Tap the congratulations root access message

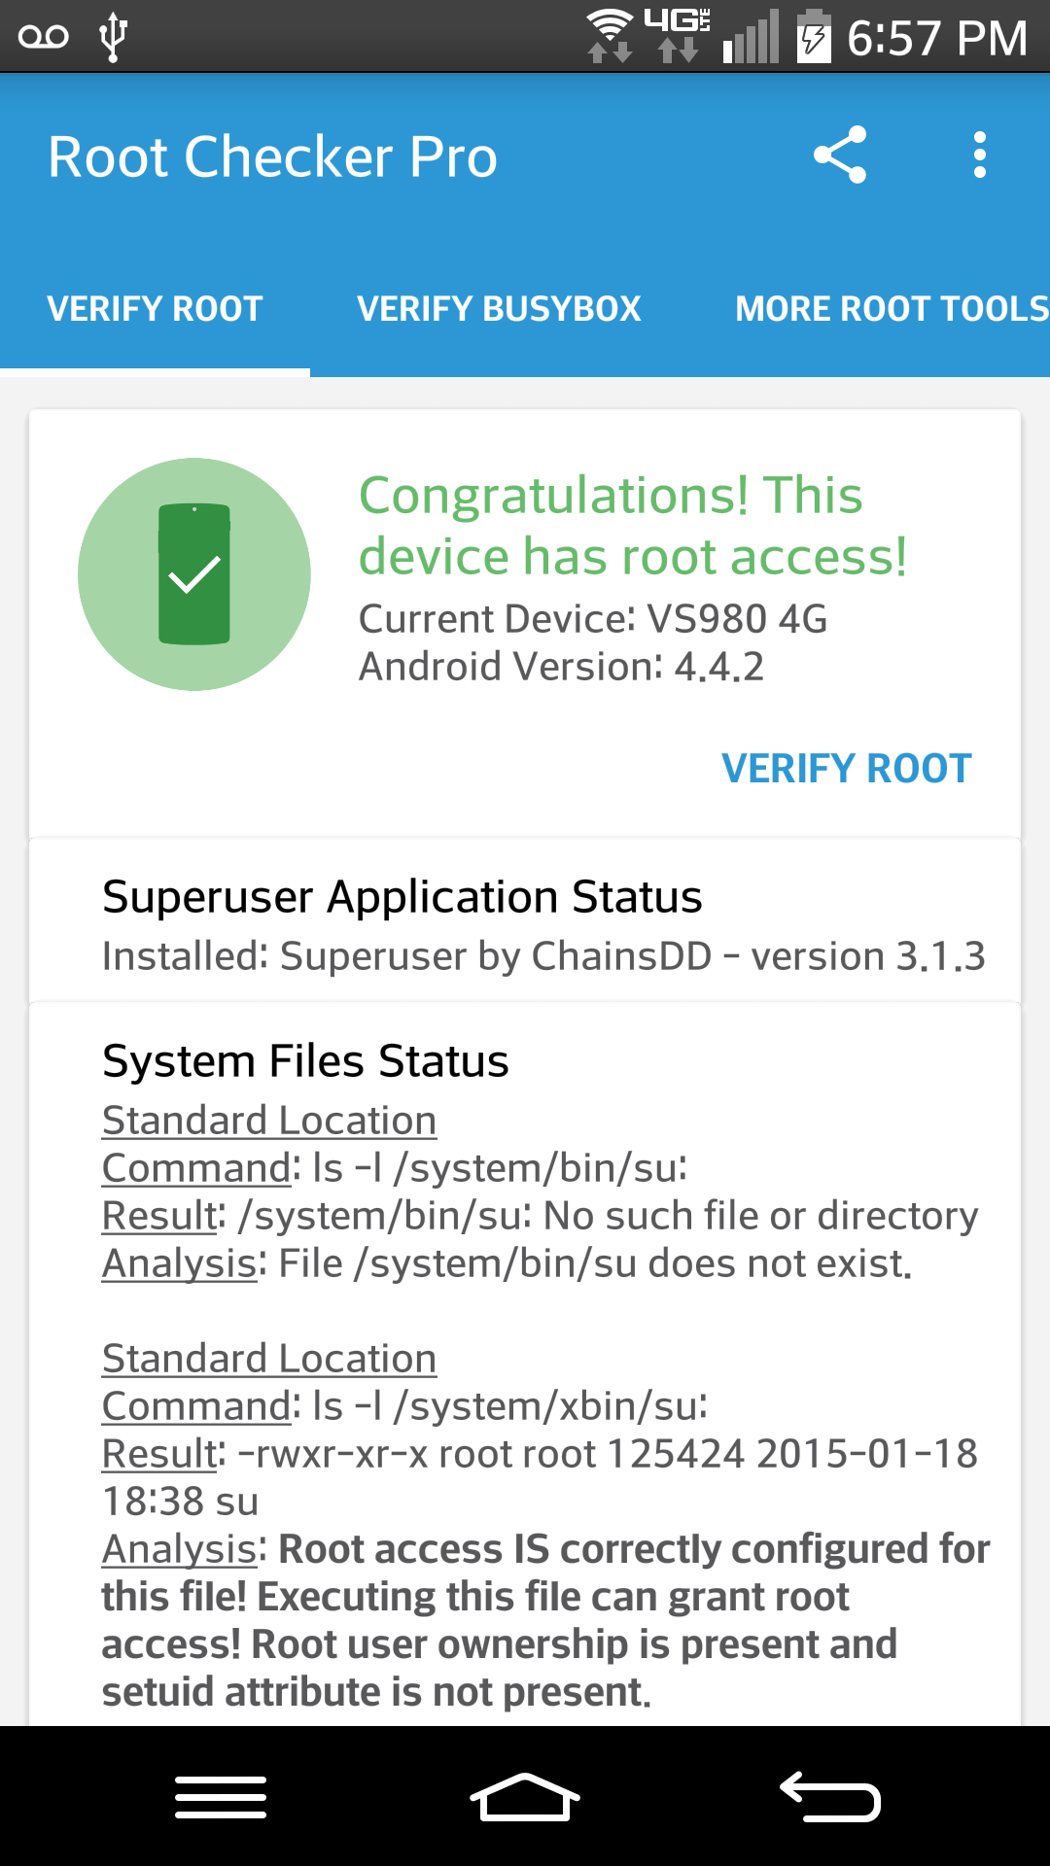pos(633,526)
